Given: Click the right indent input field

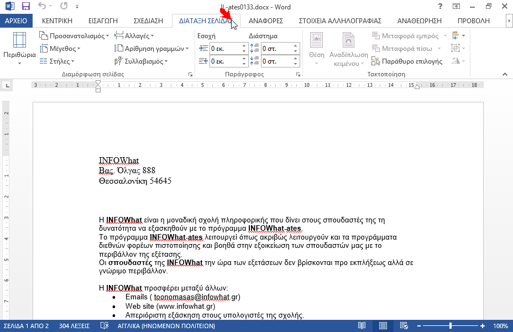Looking at the screenshot, I should pyautogui.click(x=226, y=61).
